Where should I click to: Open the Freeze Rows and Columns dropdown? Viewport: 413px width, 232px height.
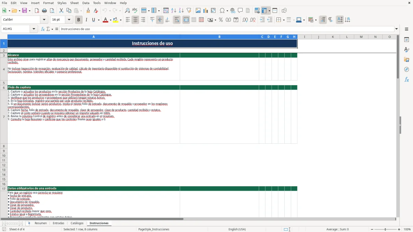[269, 11]
